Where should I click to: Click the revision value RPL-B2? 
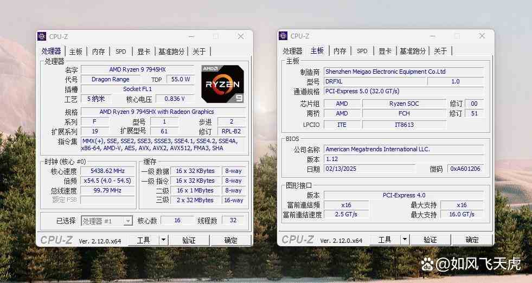[x=232, y=131]
